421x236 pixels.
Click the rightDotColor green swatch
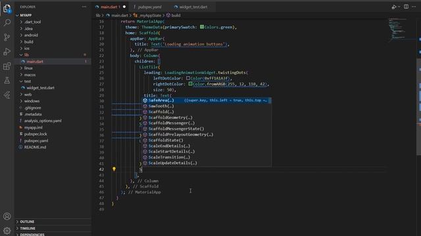tap(190, 84)
